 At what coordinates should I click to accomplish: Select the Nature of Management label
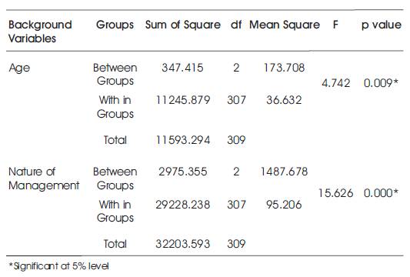[44, 179]
